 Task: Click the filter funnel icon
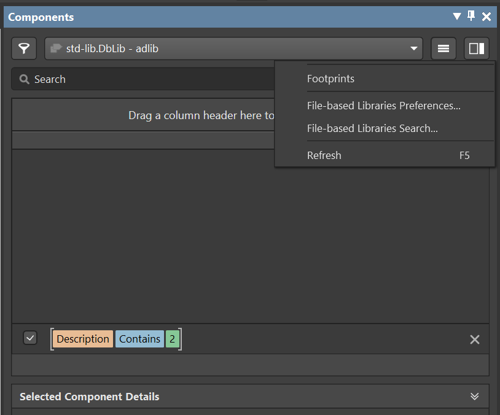point(24,48)
